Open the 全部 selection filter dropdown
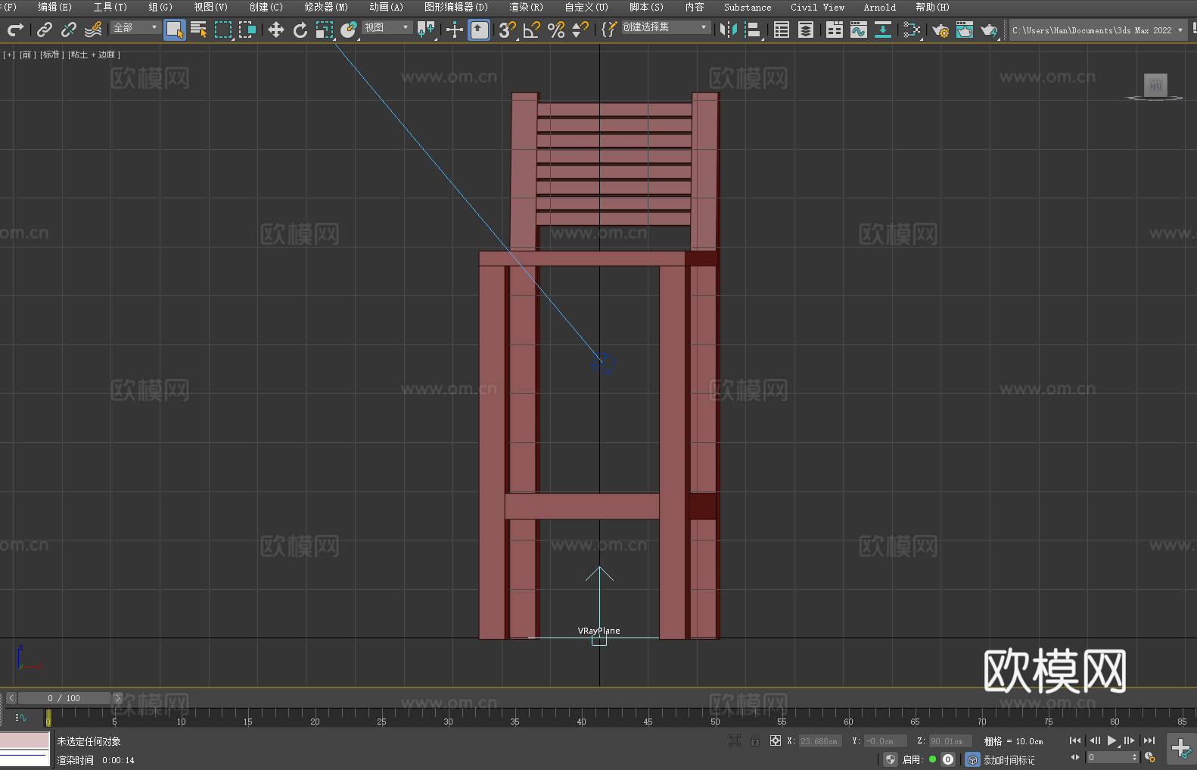This screenshot has width=1197, height=770. 135,27
